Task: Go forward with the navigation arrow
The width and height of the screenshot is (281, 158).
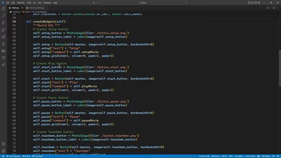Action: 97,3
